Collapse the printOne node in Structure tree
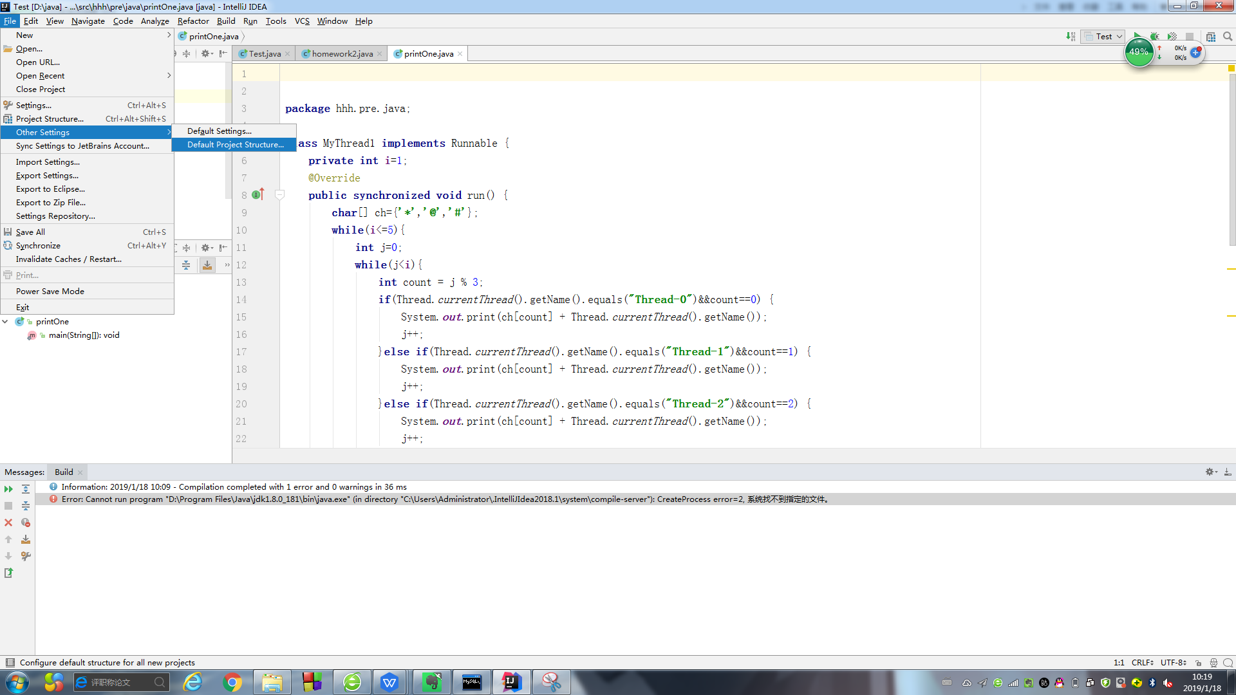This screenshot has height=695, width=1236. pos(5,322)
